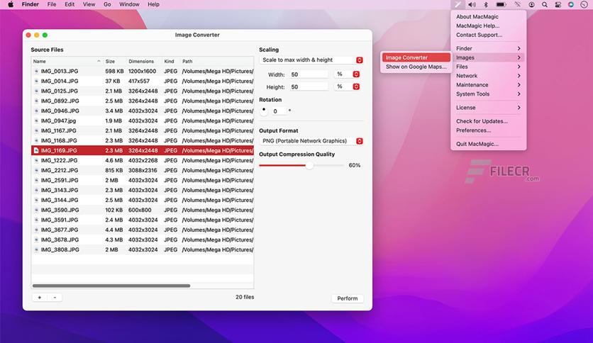The image size is (593, 343).
Task: Click the Perform button
Action: pyautogui.click(x=347, y=298)
